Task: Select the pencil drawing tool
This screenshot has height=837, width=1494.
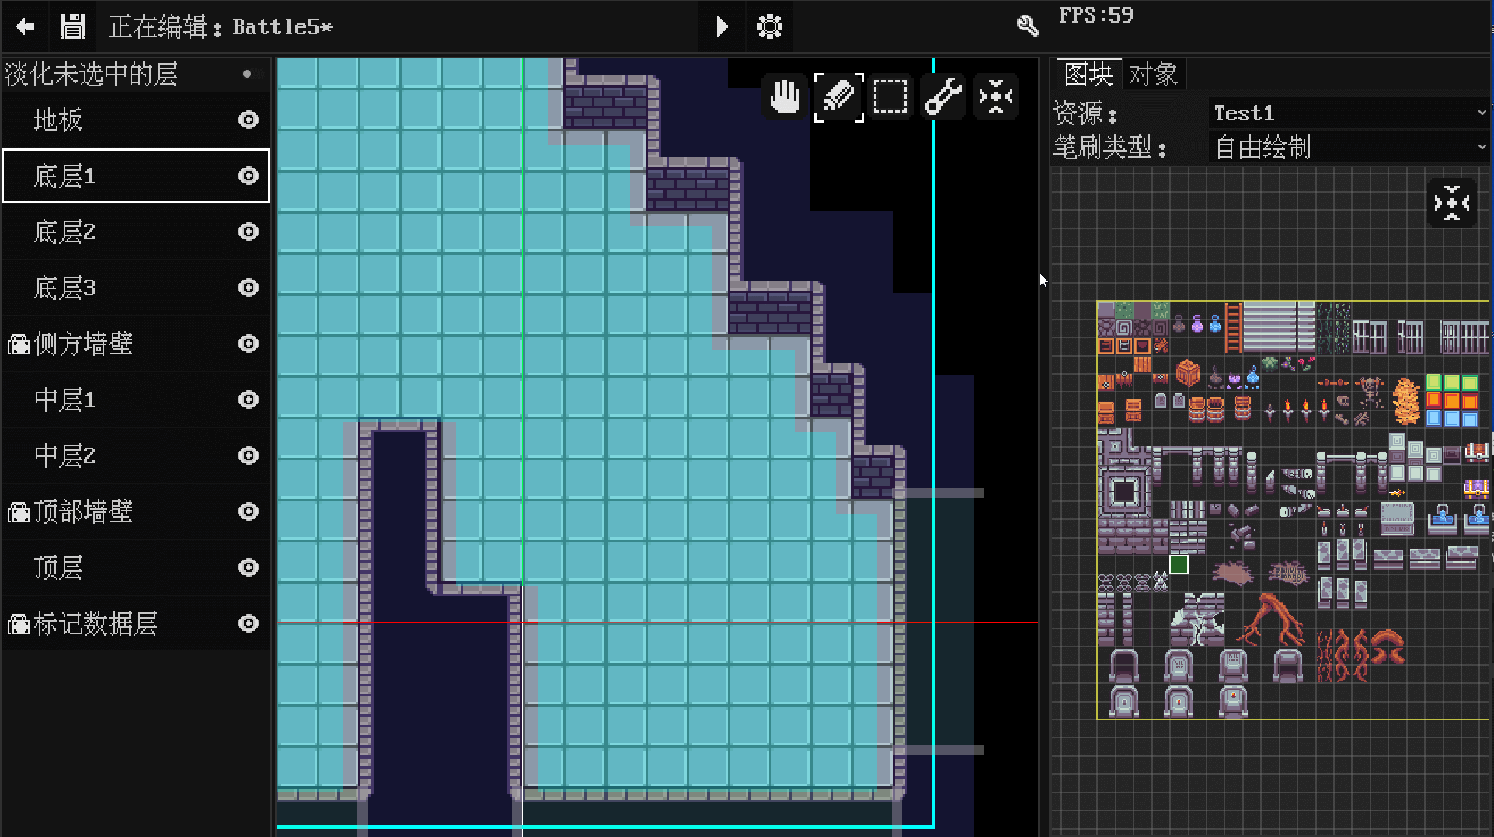Action: point(838,96)
